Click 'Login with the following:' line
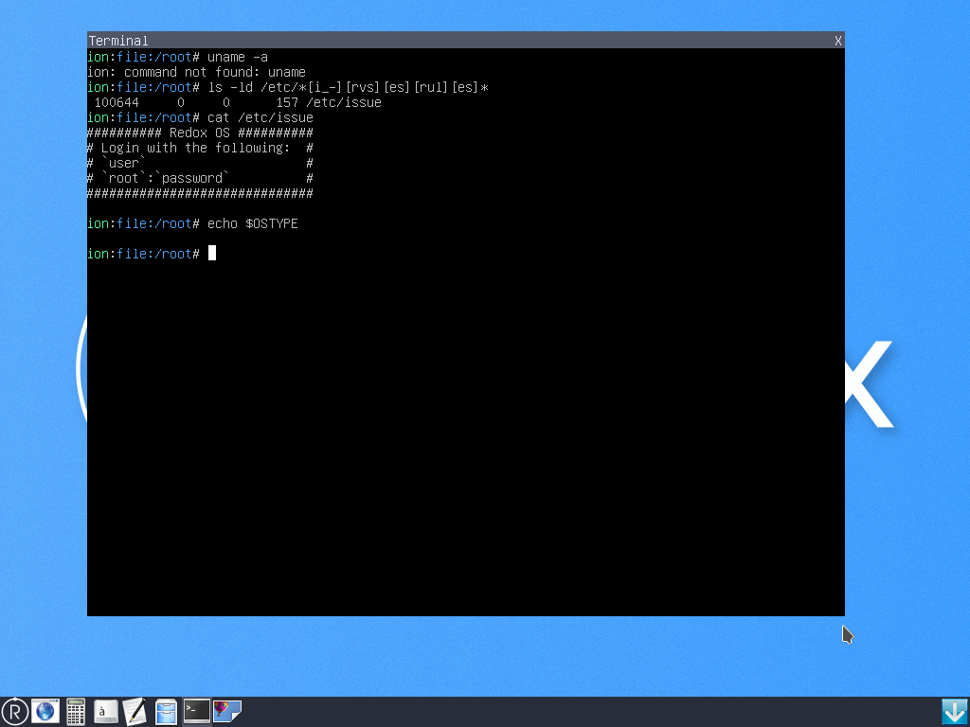The width and height of the screenshot is (970, 727). 200,148
